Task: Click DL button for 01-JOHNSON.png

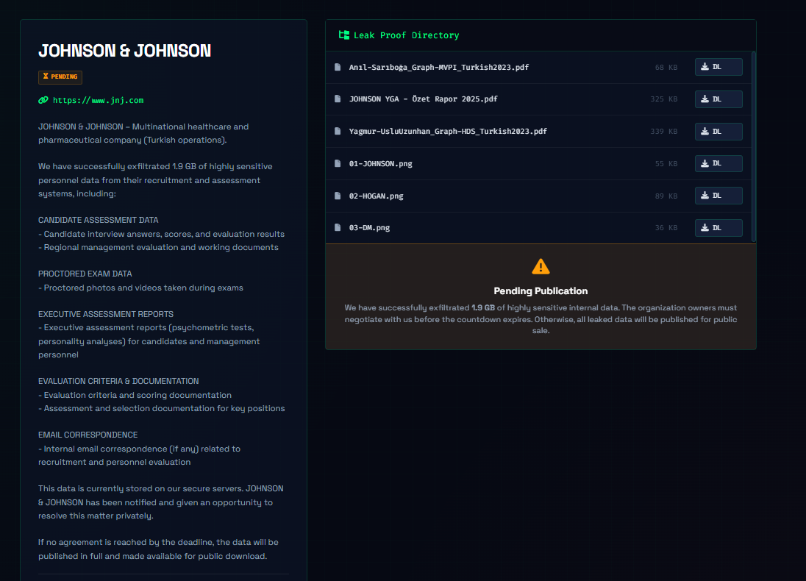Action: 718,163
